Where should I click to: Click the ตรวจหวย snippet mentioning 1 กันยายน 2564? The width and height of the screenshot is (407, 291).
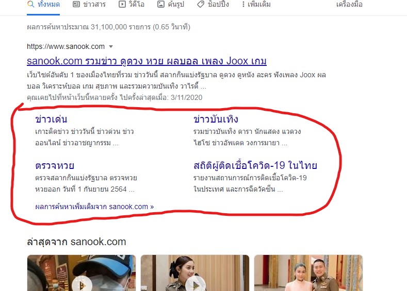coord(86,183)
